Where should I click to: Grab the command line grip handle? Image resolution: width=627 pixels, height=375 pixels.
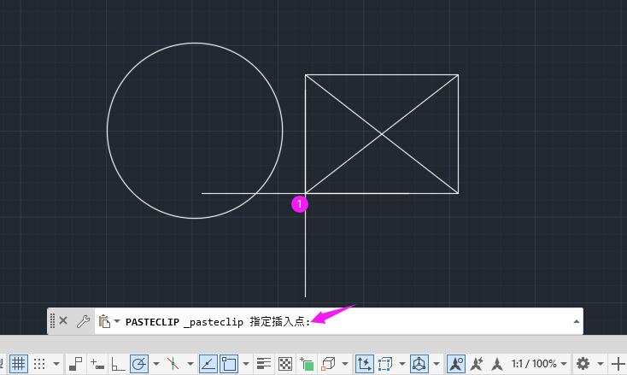(52, 321)
